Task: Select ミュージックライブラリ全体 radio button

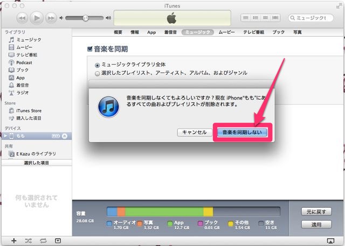Action: pyautogui.click(x=97, y=65)
